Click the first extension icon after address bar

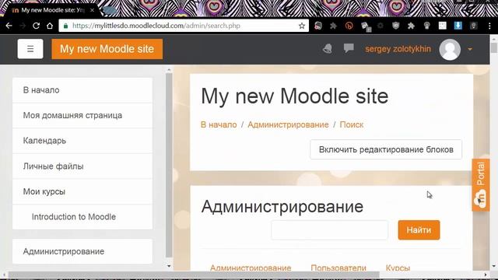coord(318,26)
